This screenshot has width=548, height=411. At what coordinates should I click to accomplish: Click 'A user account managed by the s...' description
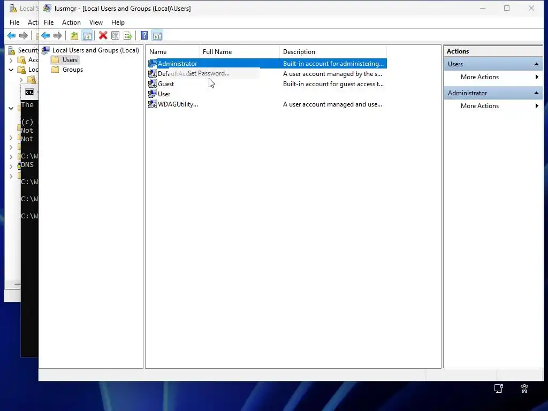click(x=332, y=74)
